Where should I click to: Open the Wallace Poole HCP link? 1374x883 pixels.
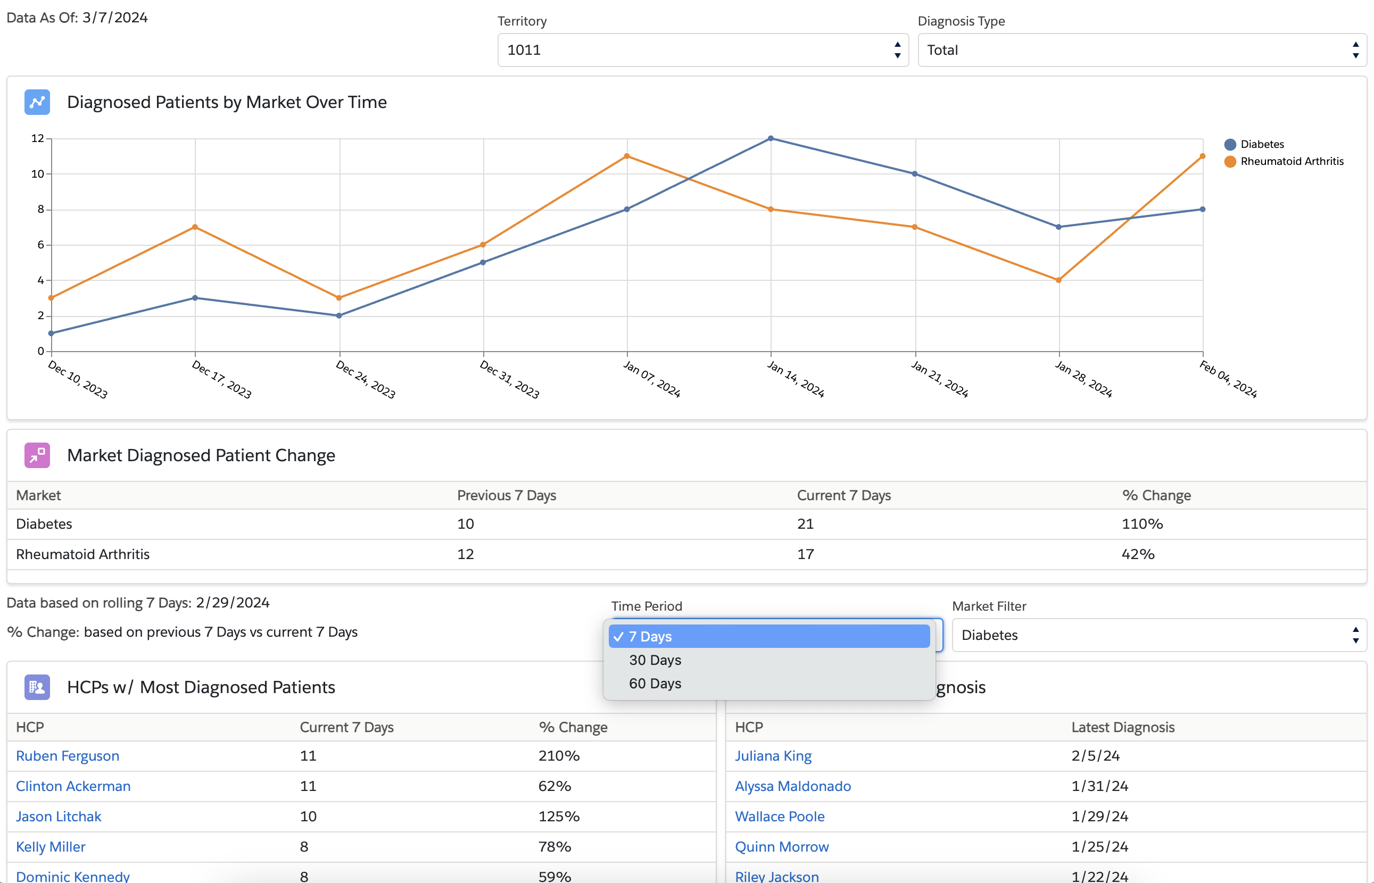point(779,817)
